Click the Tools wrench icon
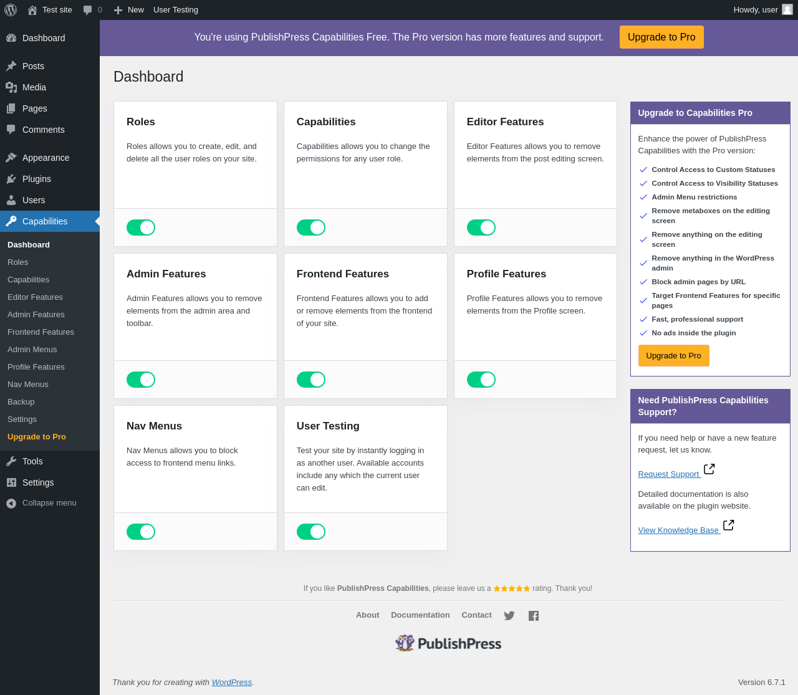 pyautogui.click(x=11, y=461)
